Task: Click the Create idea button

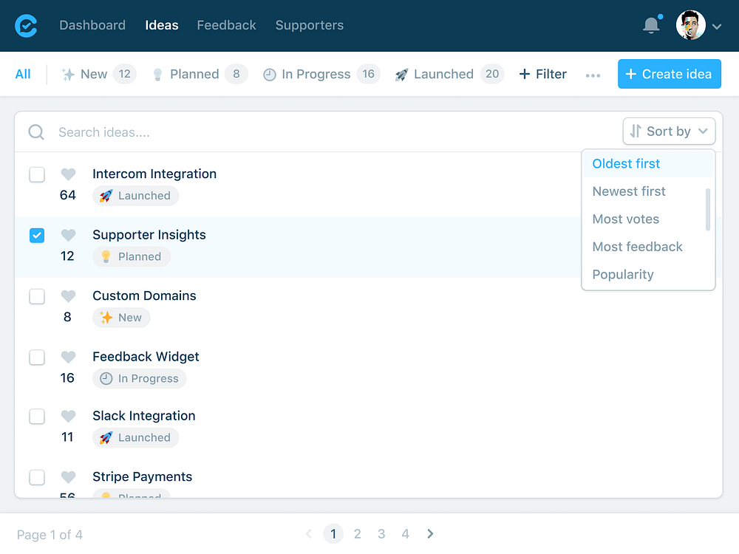Action: pos(669,74)
